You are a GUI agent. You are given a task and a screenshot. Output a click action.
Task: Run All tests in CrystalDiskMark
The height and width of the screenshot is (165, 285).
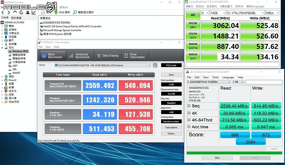click(193, 15)
